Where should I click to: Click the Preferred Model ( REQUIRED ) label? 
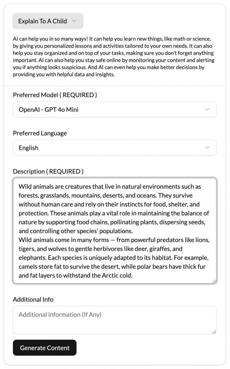tap(55, 95)
